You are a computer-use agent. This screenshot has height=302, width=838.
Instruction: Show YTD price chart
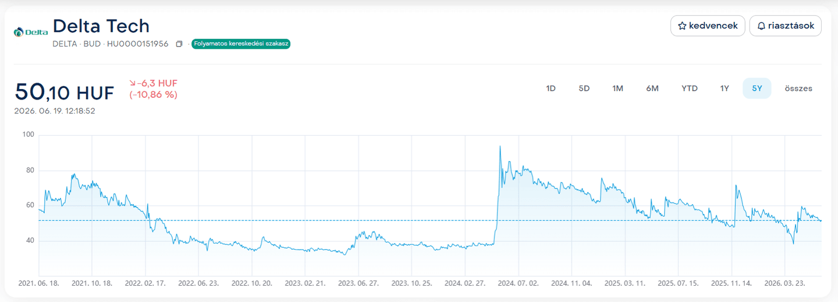[x=690, y=88]
